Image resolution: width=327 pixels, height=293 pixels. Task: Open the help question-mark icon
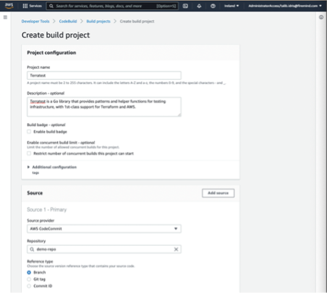pos(213,6)
